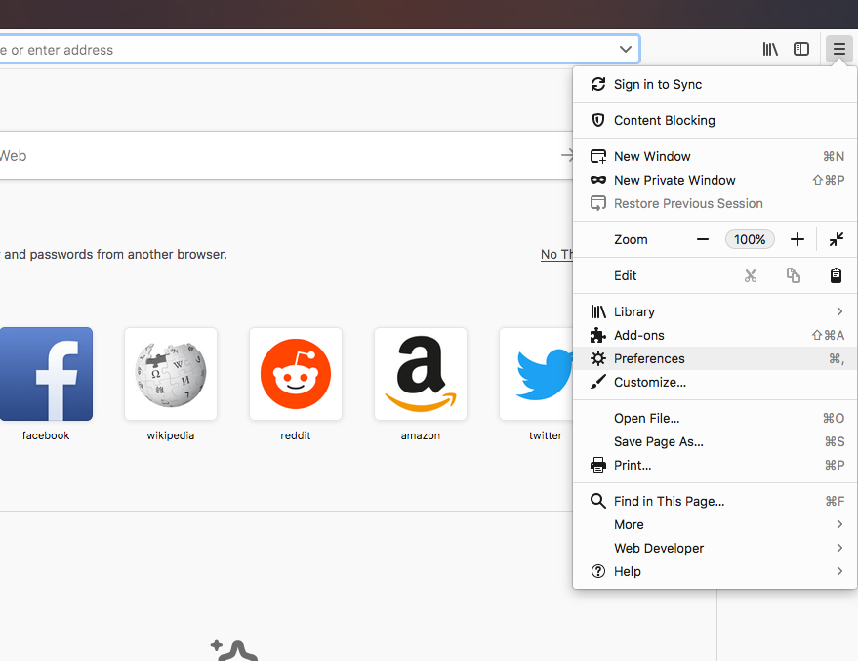Screen dimensions: 858x661
Task: Select Find in This Page...
Action: 715,501
